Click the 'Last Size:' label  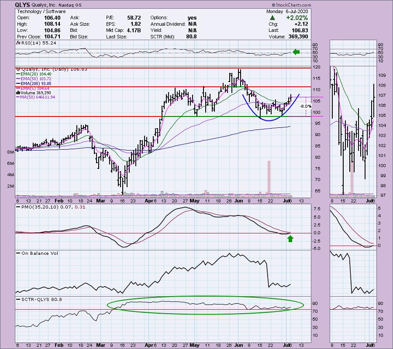pos(116,37)
